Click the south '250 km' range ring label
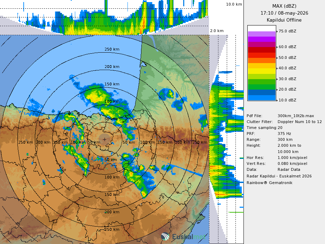 pos(112,229)
